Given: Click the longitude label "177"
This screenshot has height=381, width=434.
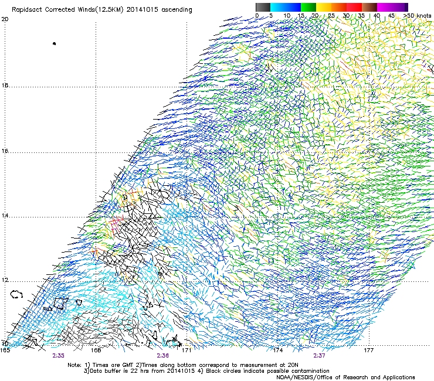Looking at the screenshot, I should tap(368, 351).
